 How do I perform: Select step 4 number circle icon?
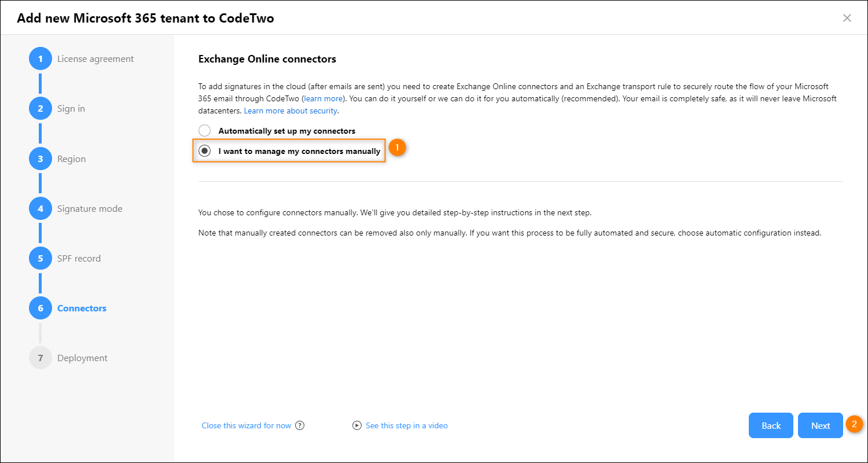coord(41,208)
